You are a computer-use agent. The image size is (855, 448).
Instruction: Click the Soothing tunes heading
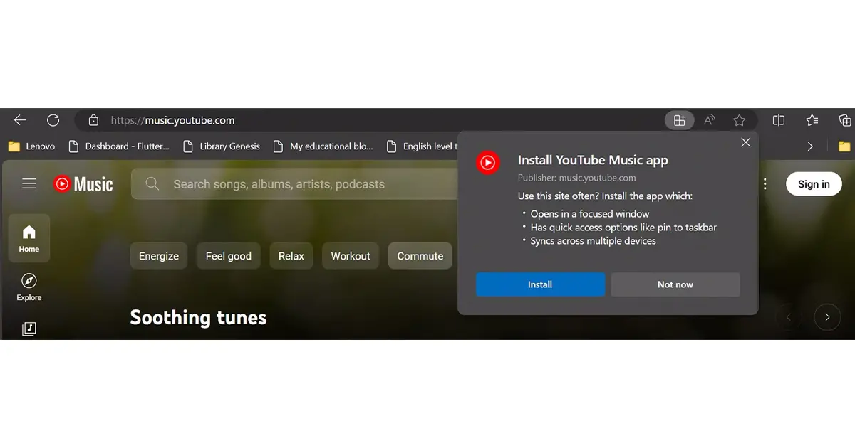(198, 317)
